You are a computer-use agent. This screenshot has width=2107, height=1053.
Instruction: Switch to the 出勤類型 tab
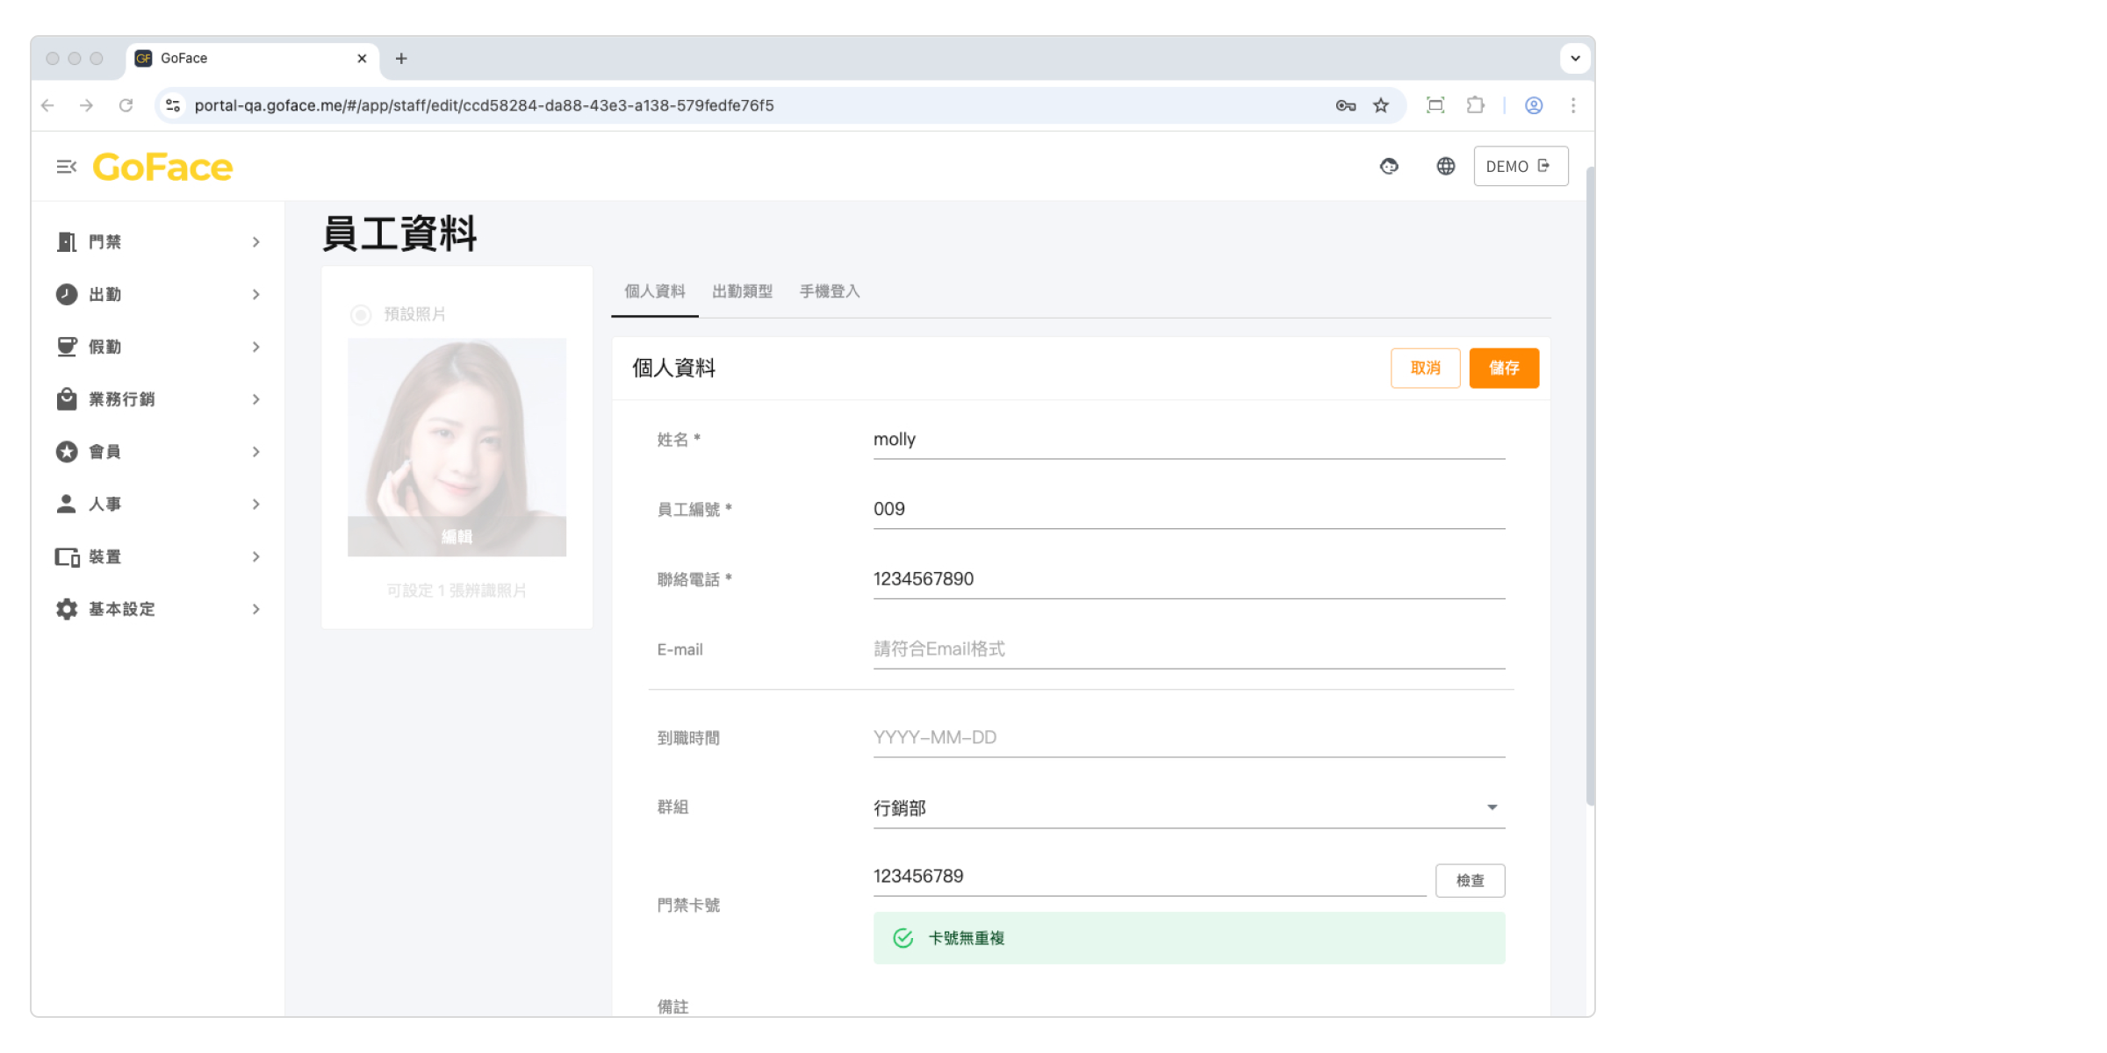(742, 291)
